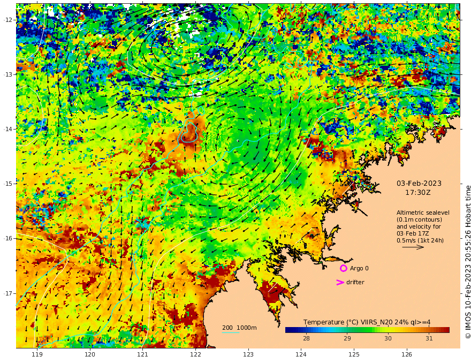Click the longitude label '121'
Viewport: 471px width, 364px height.
pyautogui.click(x=143, y=355)
